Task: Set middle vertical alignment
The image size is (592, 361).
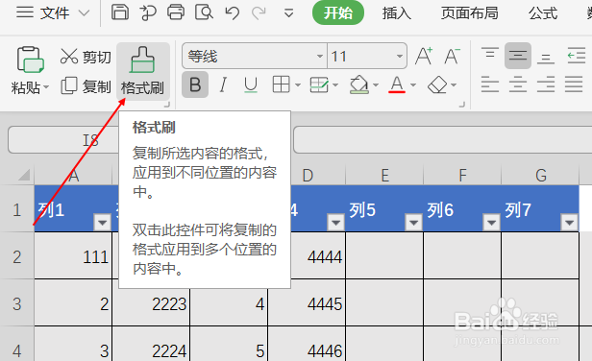Action: (x=518, y=56)
